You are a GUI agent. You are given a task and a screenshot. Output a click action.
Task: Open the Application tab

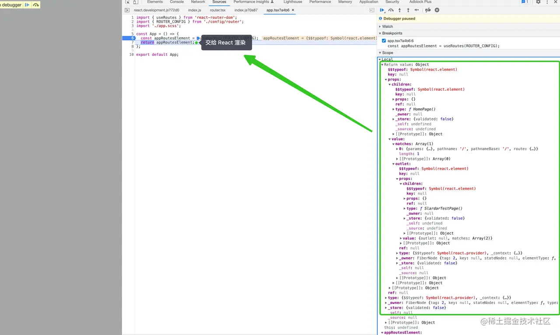369,2
